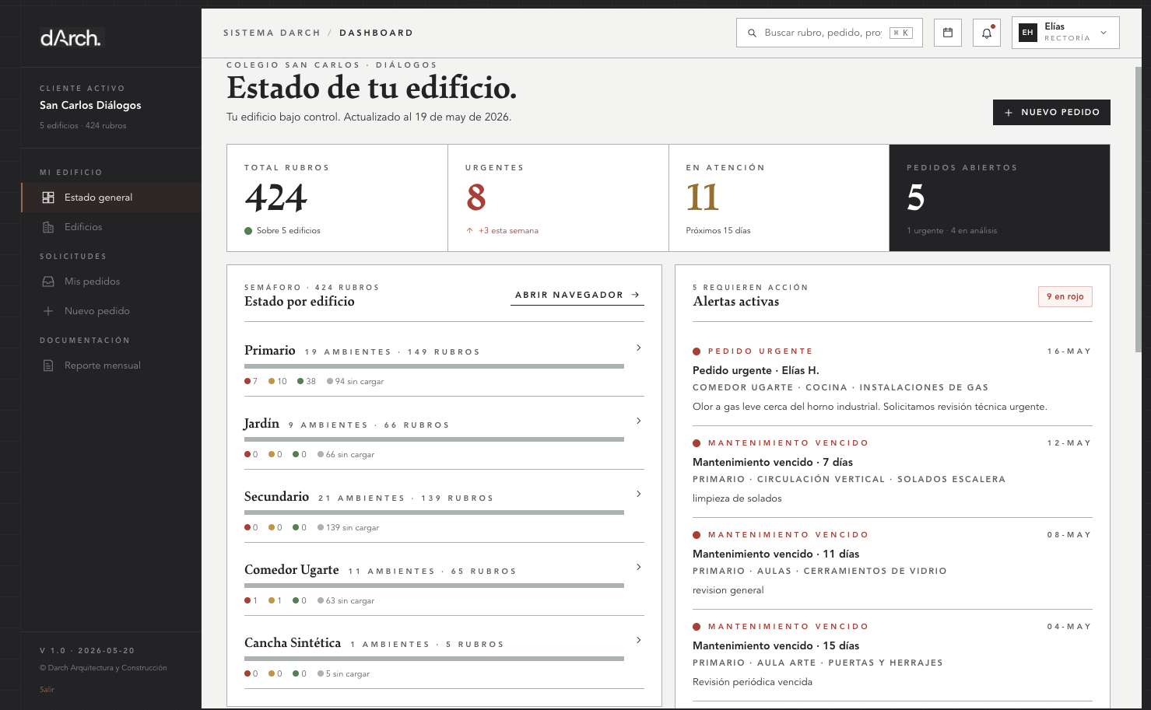Click Estado general grid icon
This screenshot has width=1151, height=710.
pyautogui.click(x=48, y=198)
